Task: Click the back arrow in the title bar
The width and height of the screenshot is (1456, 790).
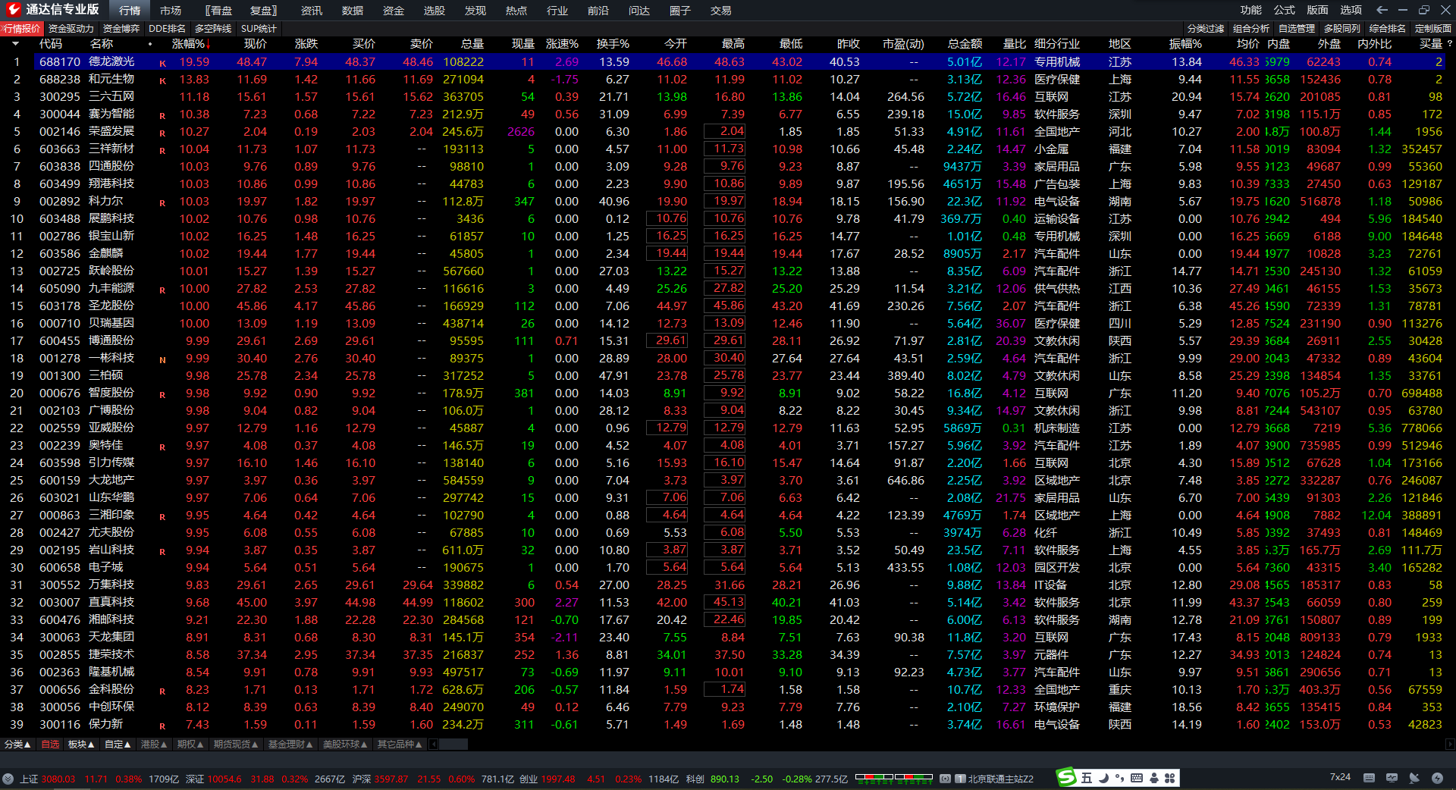Action: click(1382, 10)
